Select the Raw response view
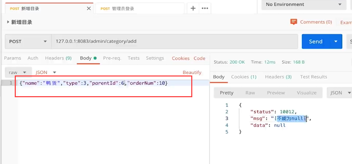 coord(250,93)
